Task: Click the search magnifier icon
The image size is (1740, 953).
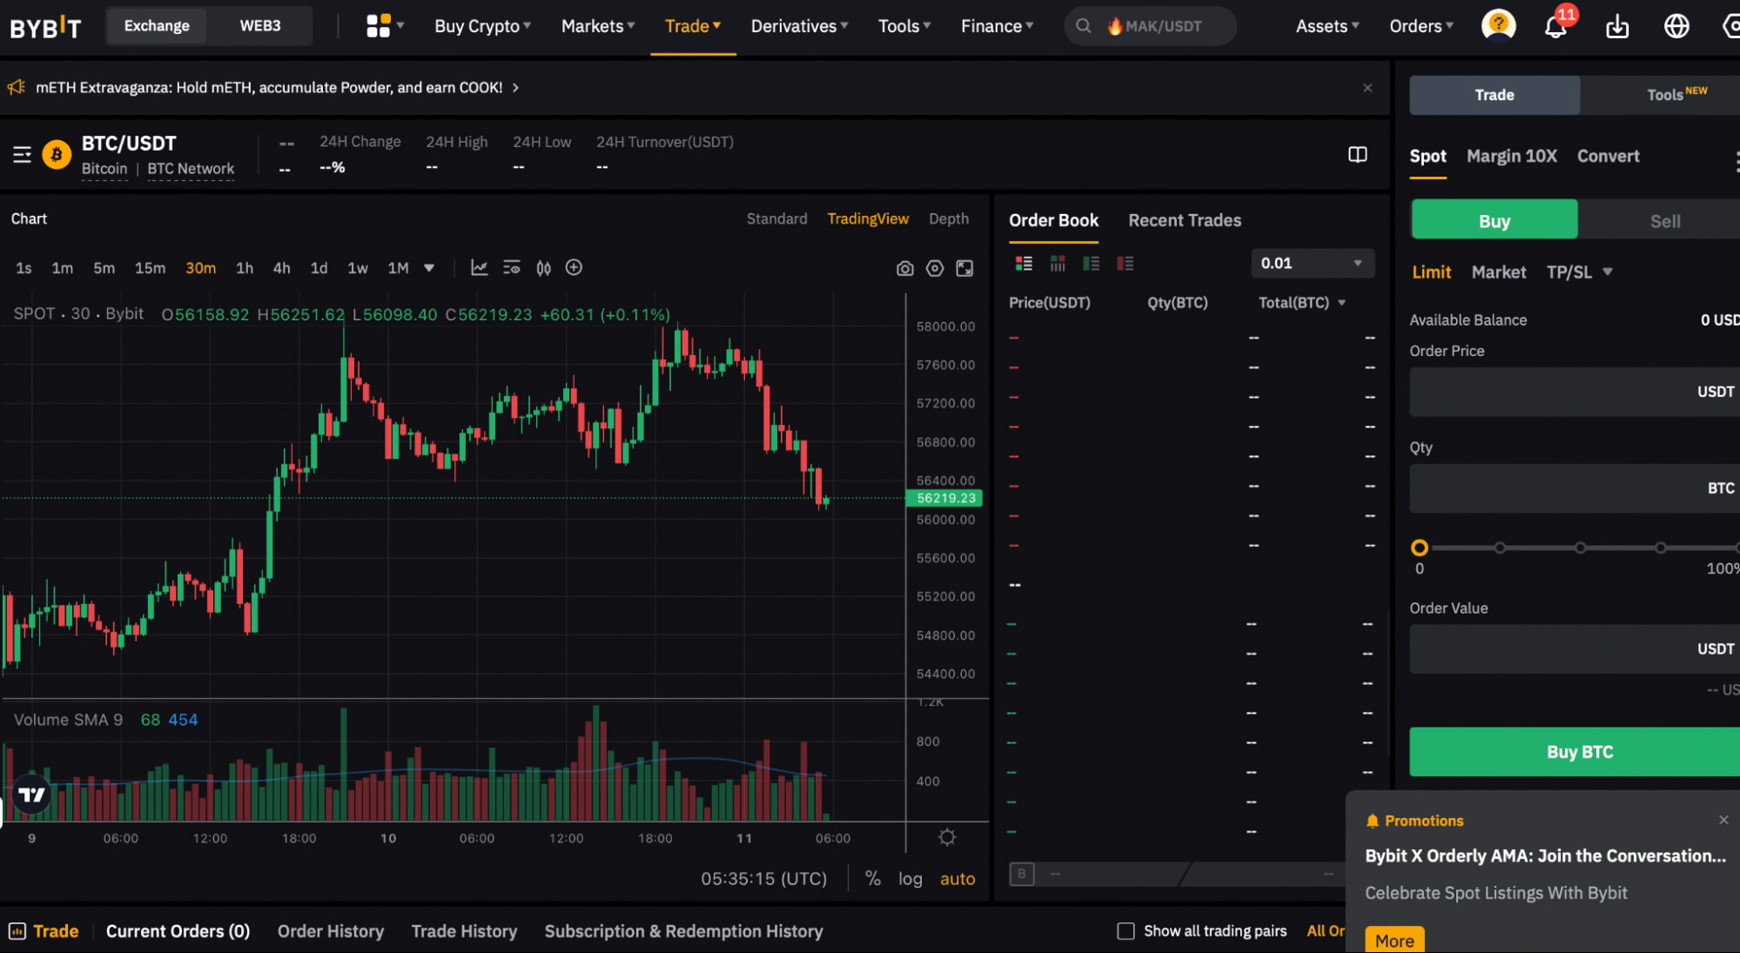Action: click(x=1083, y=26)
